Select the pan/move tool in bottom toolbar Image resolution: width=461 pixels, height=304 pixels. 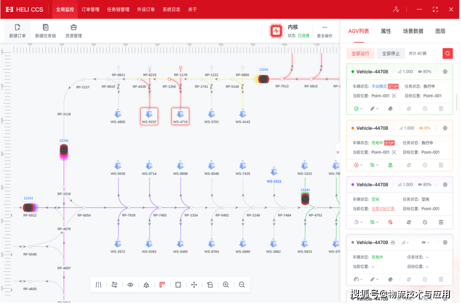(193, 284)
